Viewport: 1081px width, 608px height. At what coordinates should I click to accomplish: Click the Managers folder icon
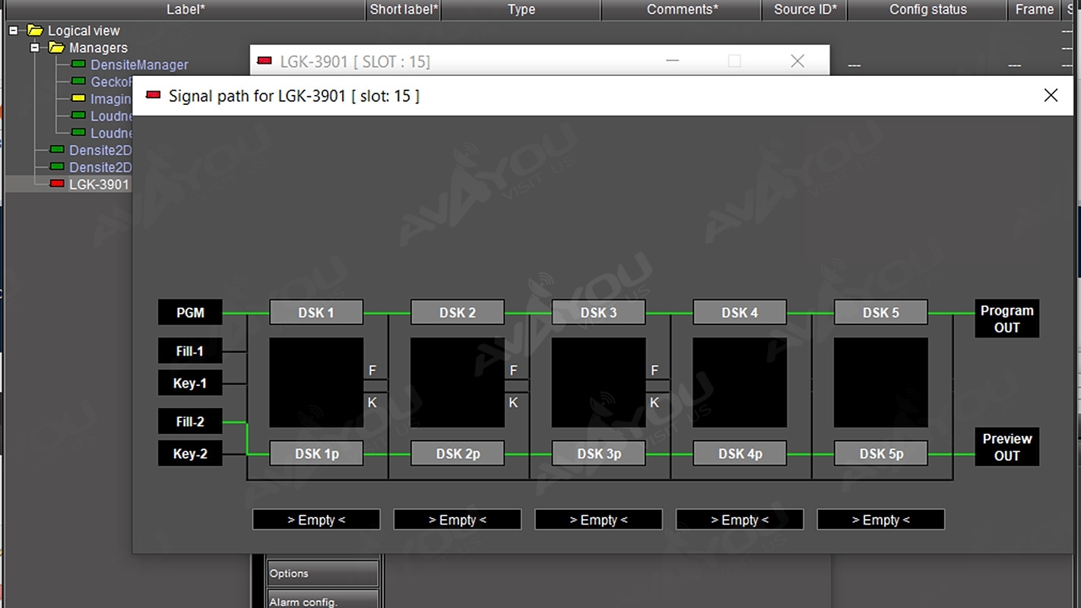point(56,48)
